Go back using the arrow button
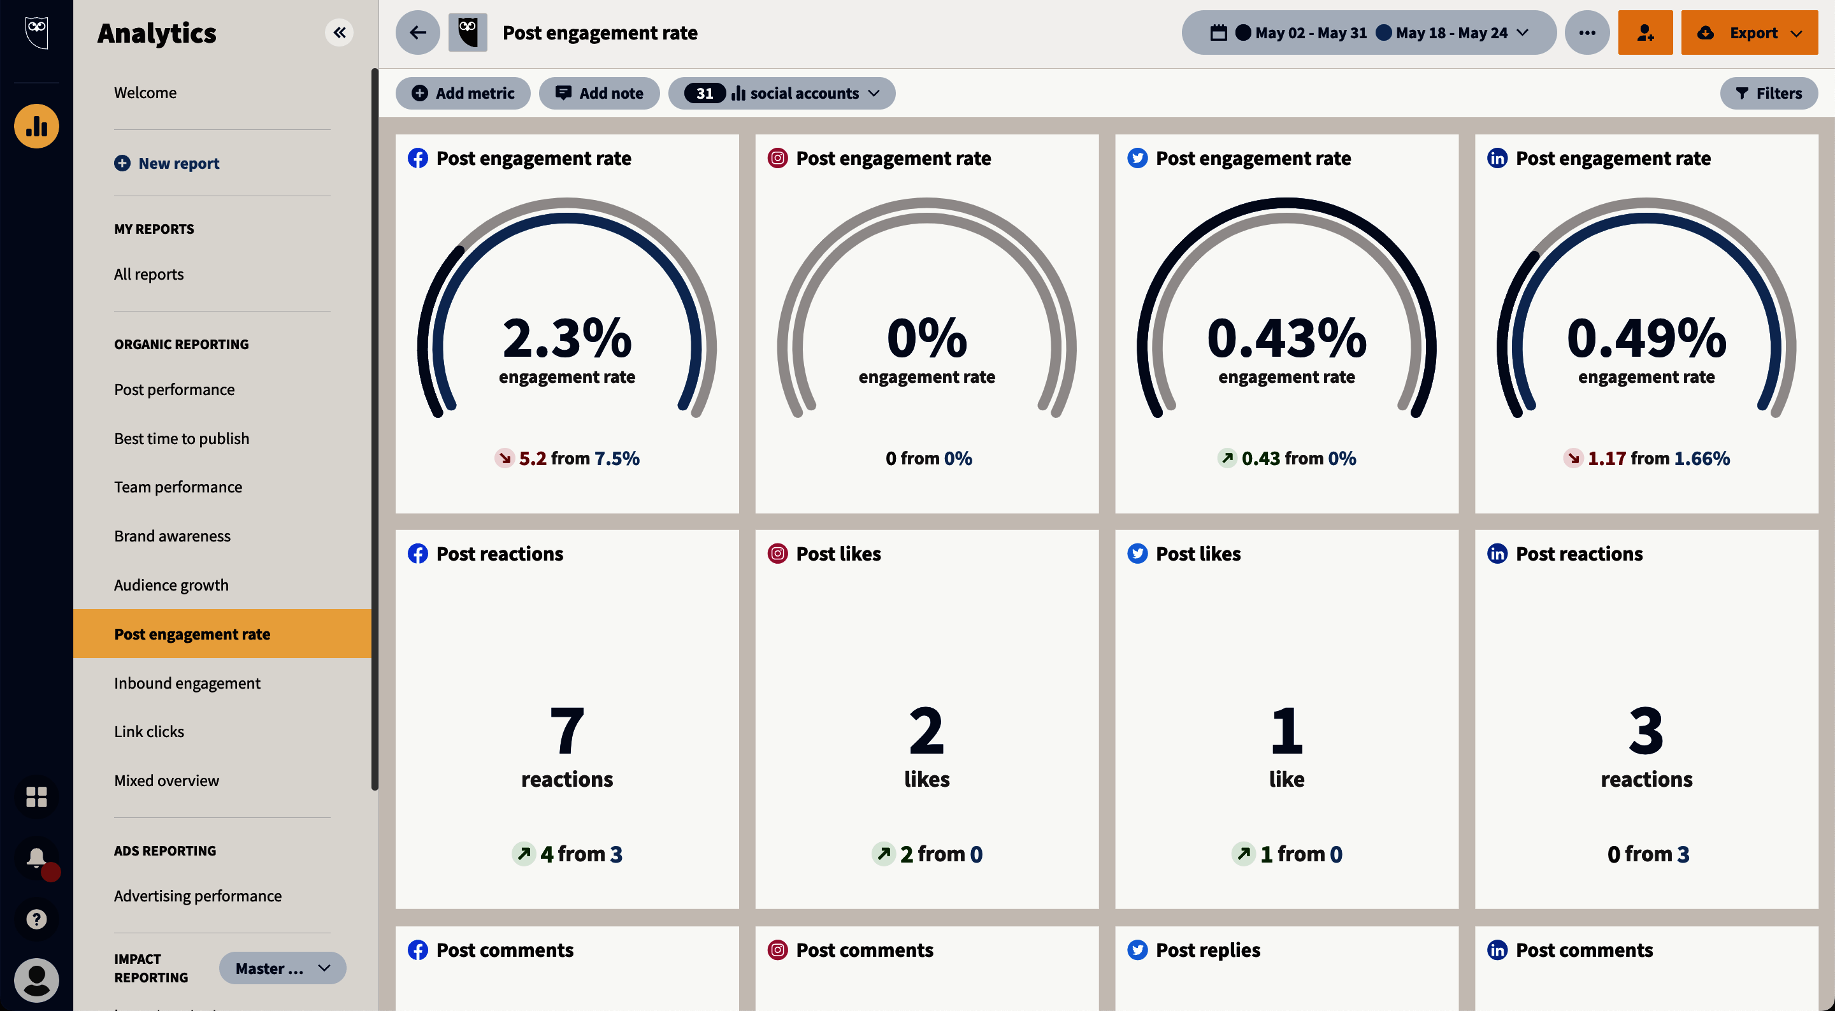This screenshot has width=1835, height=1011. (x=417, y=32)
